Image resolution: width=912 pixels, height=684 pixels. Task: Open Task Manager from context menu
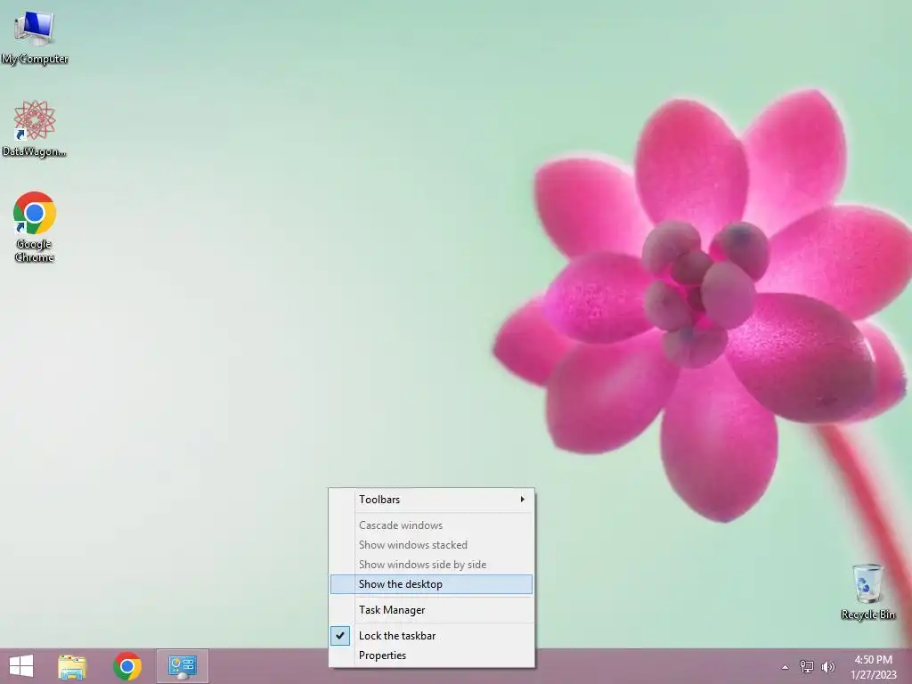coord(432,609)
